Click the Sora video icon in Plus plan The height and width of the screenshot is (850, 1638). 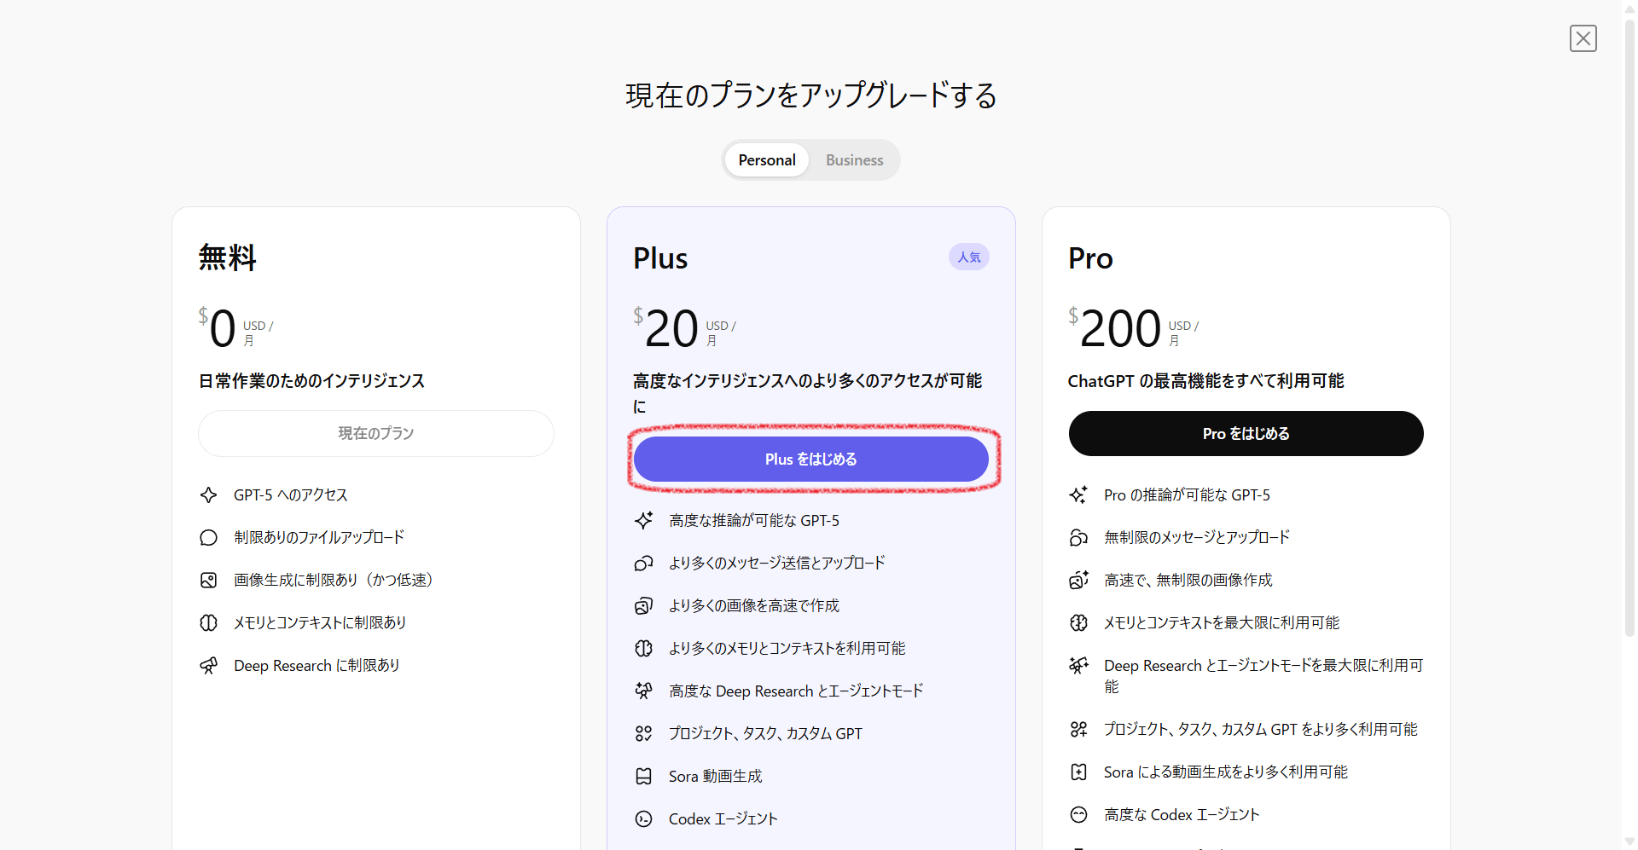[x=644, y=777]
